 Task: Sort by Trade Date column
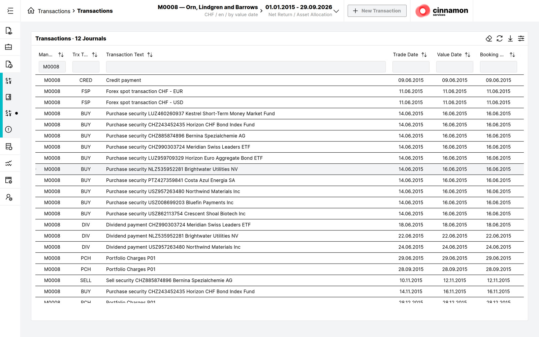pyautogui.click(x=424, y=55)
